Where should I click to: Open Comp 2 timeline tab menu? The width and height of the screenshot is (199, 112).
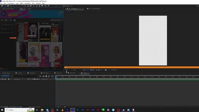point(89,73)
